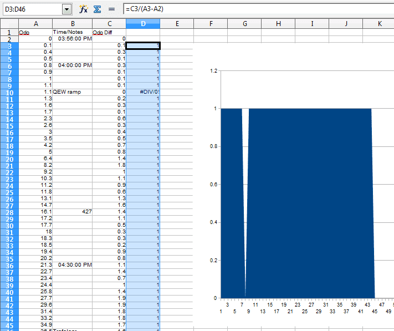Select the "QEW ramp" cell
The image size is (394, 331).
coord(72,91)
